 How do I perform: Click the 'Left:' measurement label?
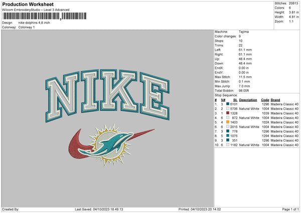(x=218, y=50)
